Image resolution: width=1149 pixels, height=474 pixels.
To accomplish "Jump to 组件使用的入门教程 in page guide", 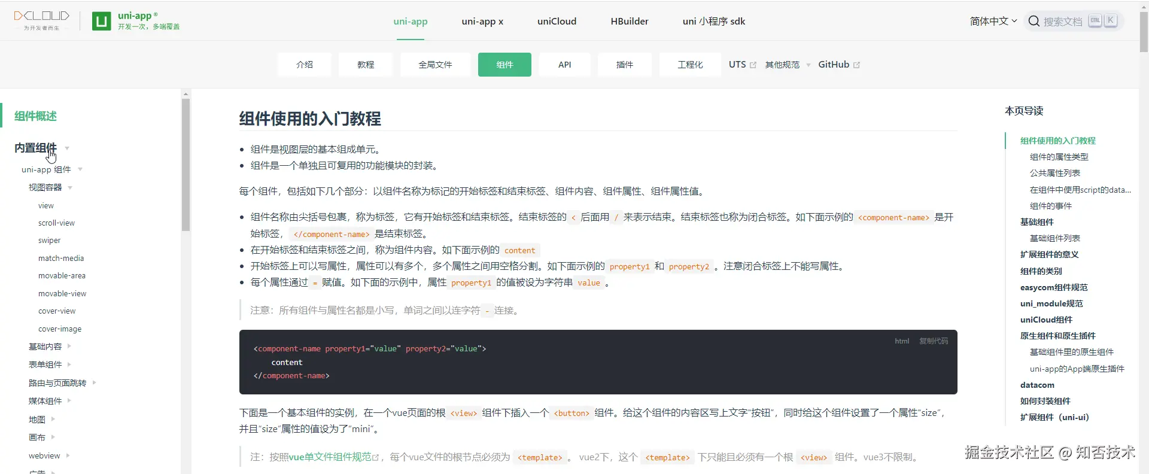I will 1058,141.
